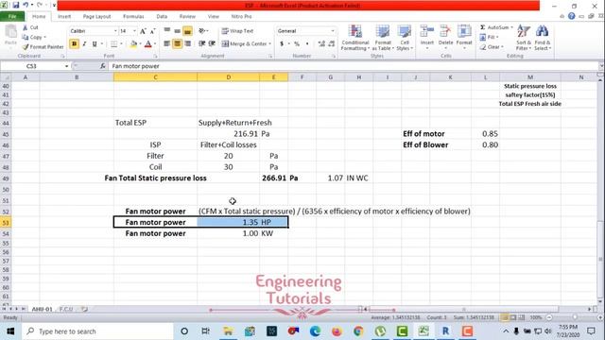Apply percent style
Image resolution: width=605 pixels, height=340 pixels.
click(297, 44)
